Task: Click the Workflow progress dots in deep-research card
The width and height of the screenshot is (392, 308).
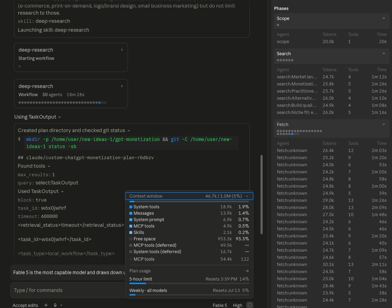Action: tap(62, 103)
